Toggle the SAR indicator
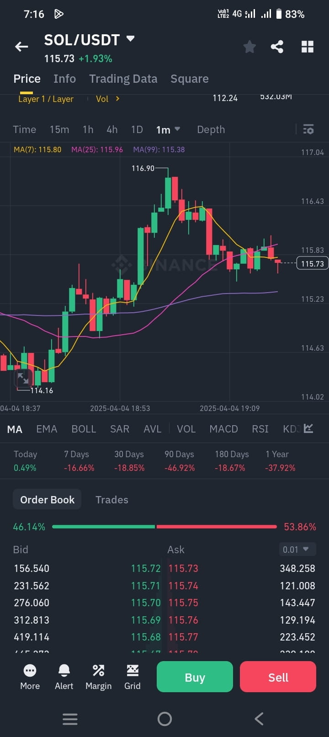Image resolution: width=329 pixels, height=737 pixels. (120, 429)
